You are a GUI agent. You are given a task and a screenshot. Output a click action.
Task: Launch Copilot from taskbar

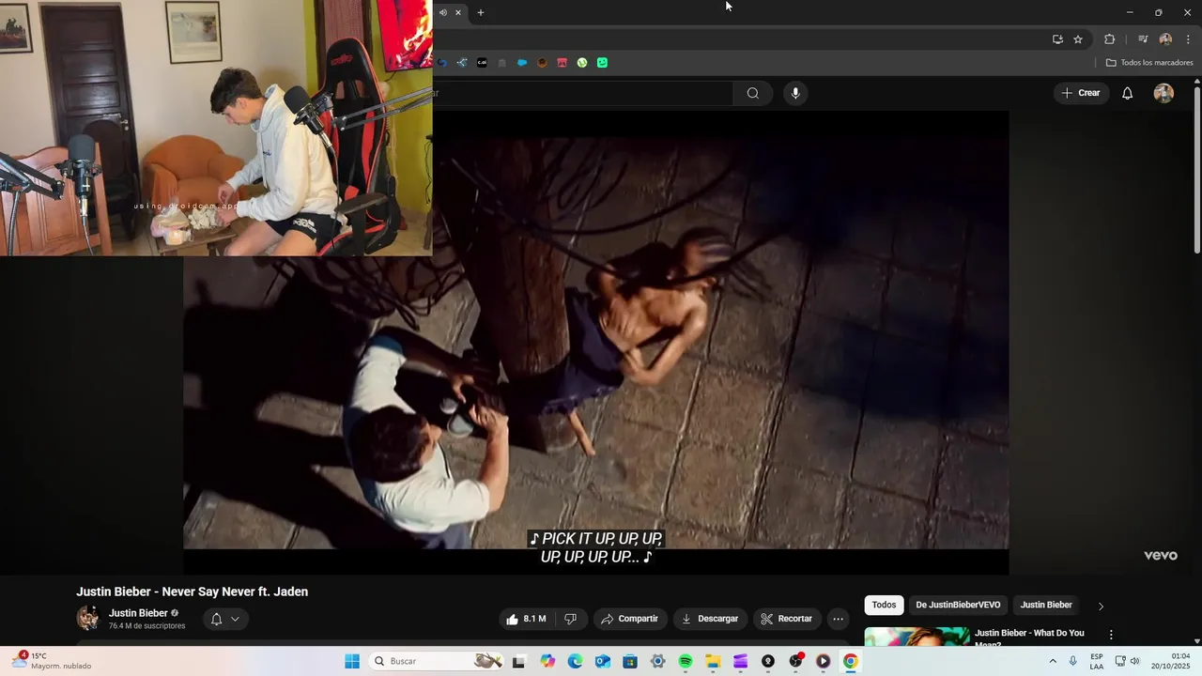click(548, 661)
